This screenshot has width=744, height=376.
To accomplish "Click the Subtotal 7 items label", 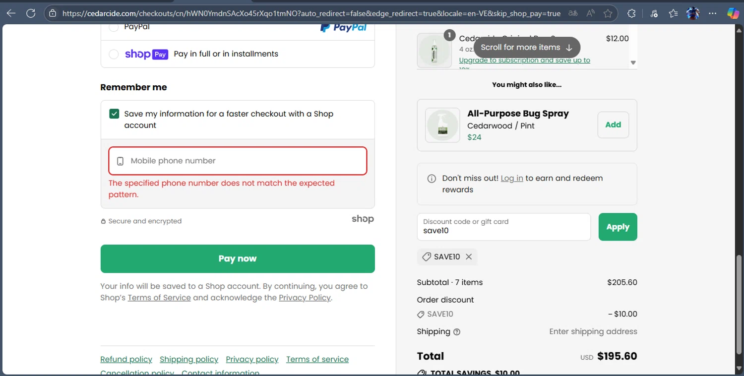I will 450,282.
